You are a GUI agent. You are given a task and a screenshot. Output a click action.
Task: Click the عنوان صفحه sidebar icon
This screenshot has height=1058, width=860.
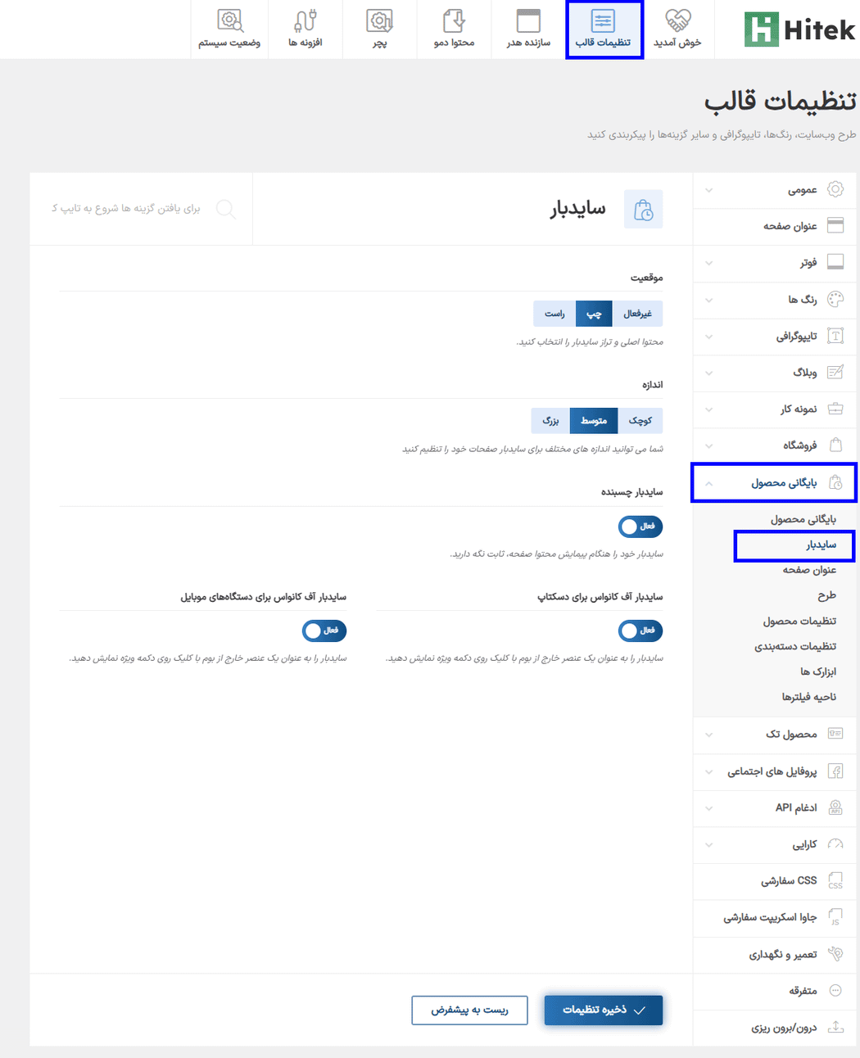[x=835, y=225]
